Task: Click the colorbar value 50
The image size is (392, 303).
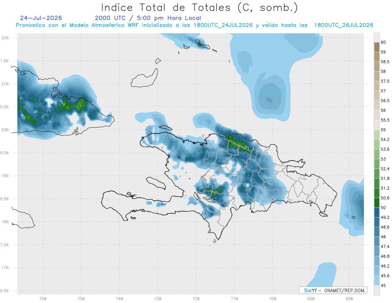Action: tap(384, 208)
